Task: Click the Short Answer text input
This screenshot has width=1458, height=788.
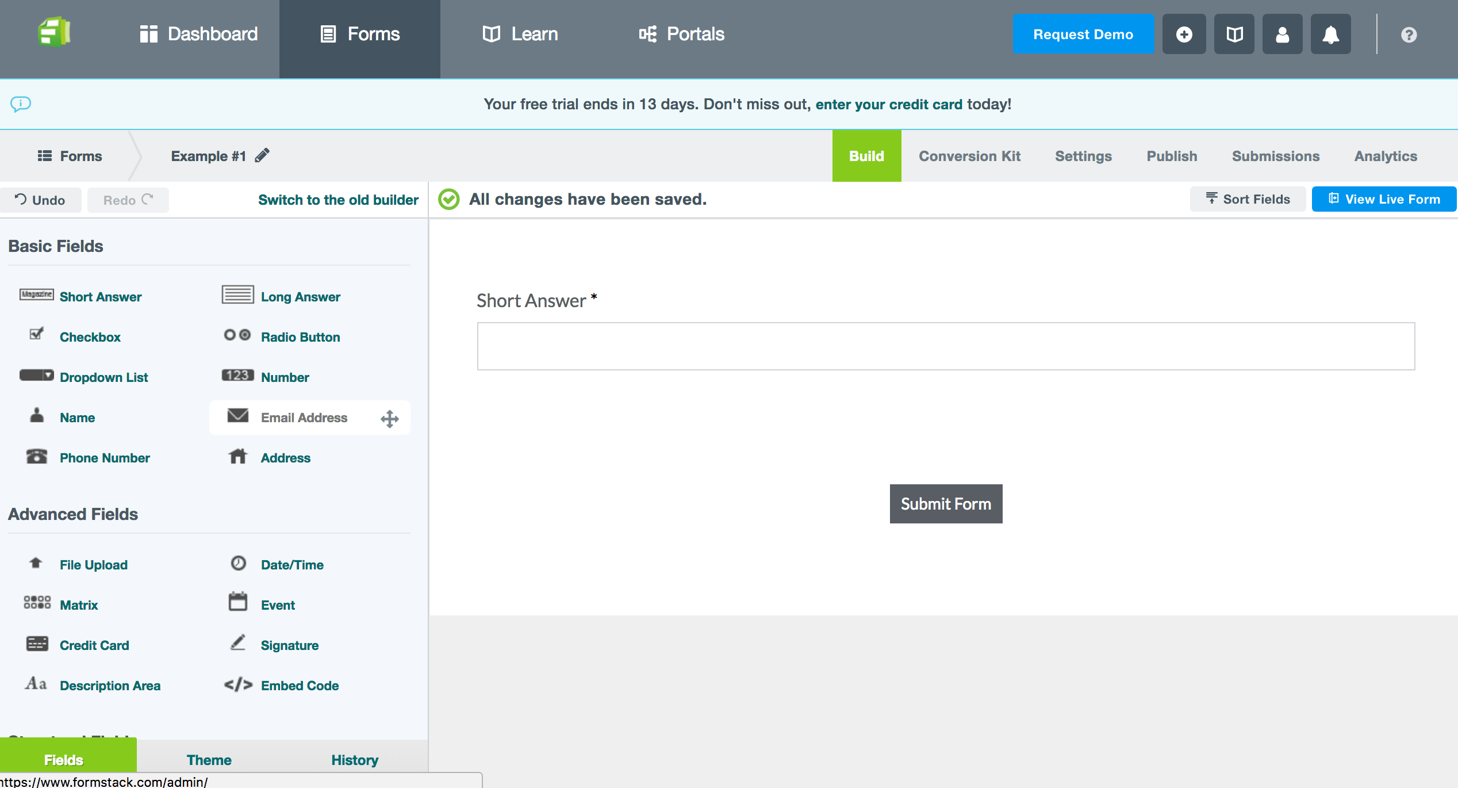Action: coord(946,346)
